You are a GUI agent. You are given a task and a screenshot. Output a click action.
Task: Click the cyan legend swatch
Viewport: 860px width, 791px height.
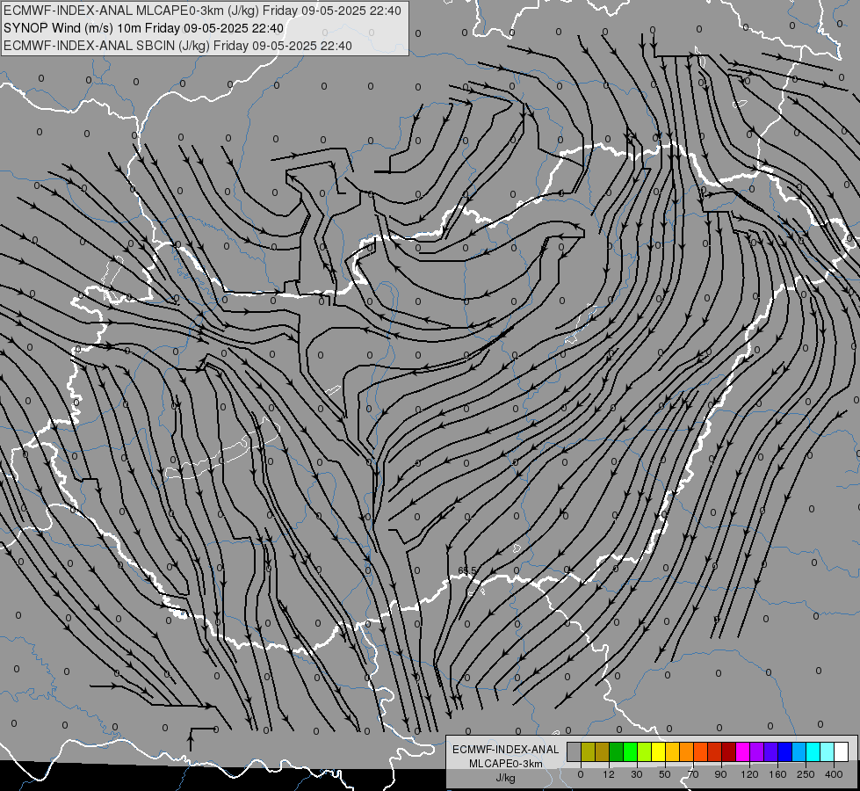[813, 751]
